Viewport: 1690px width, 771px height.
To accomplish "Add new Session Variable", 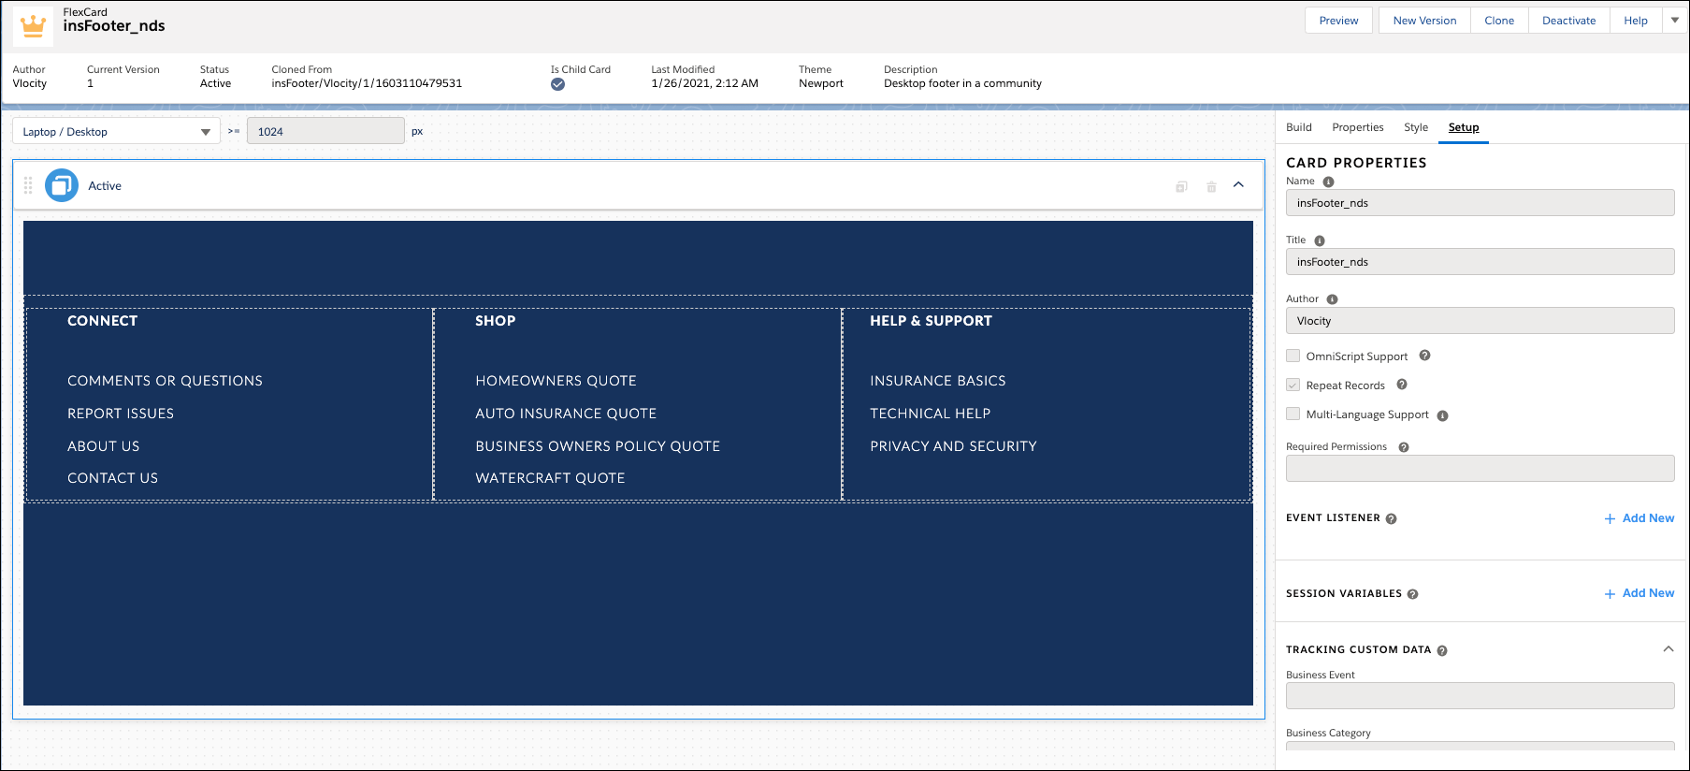I will click(x=1639, y=593).
